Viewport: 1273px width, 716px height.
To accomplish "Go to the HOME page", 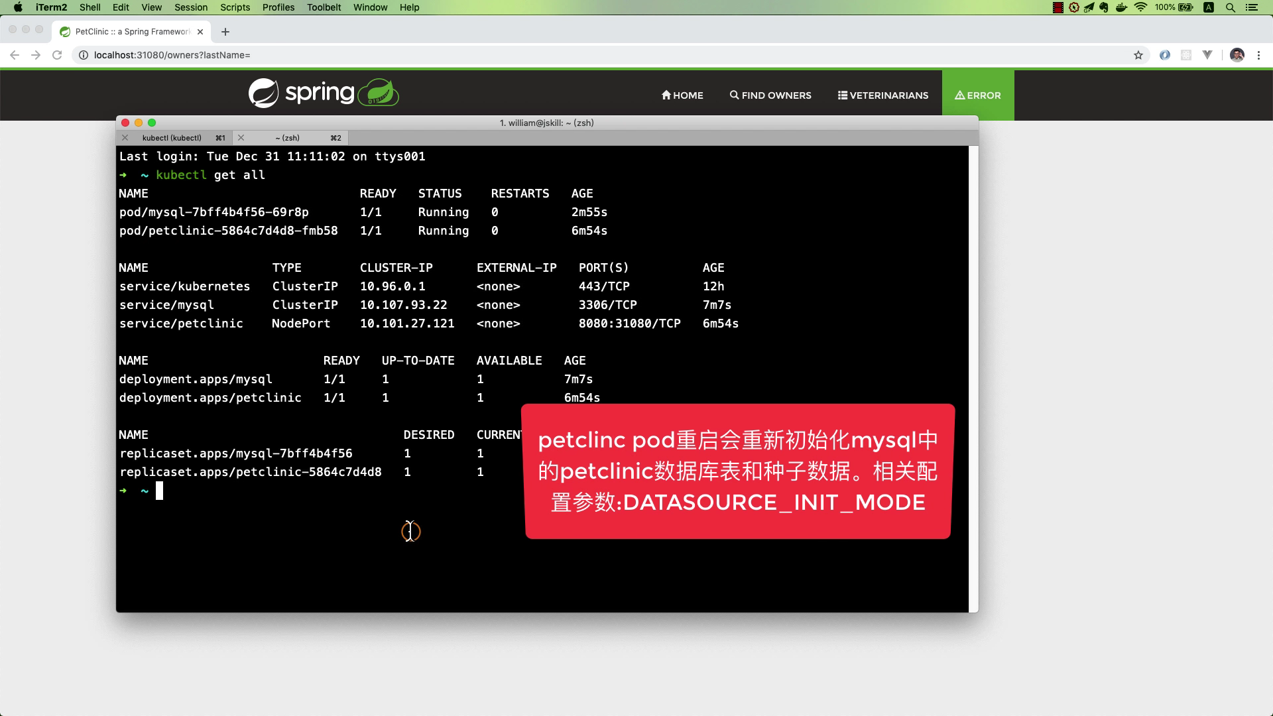I will (682, 95).
